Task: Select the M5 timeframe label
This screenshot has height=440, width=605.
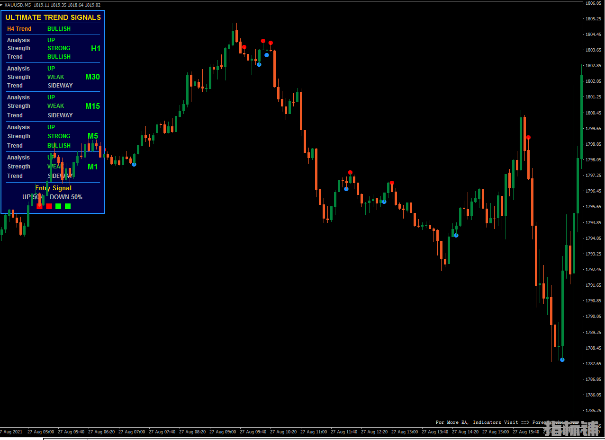Action: click(x=93, y=136)
